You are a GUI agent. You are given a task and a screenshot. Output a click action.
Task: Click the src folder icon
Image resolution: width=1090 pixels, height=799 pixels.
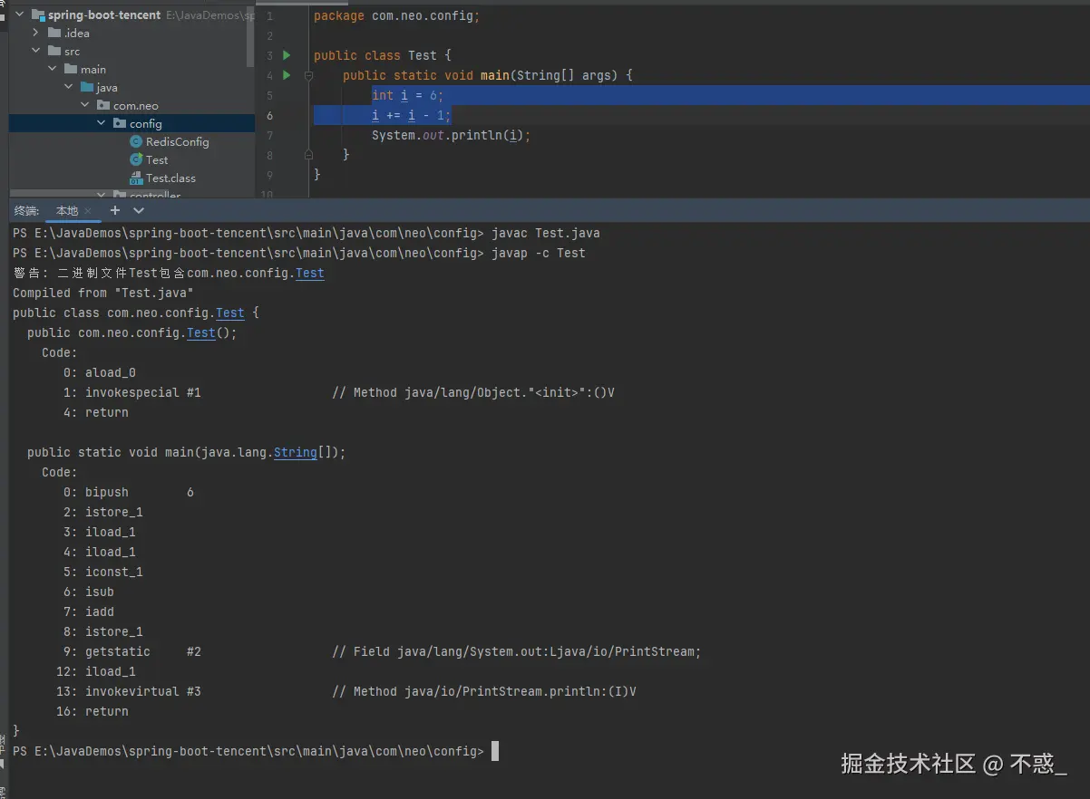pyautogui.click(x=54, y=51)
